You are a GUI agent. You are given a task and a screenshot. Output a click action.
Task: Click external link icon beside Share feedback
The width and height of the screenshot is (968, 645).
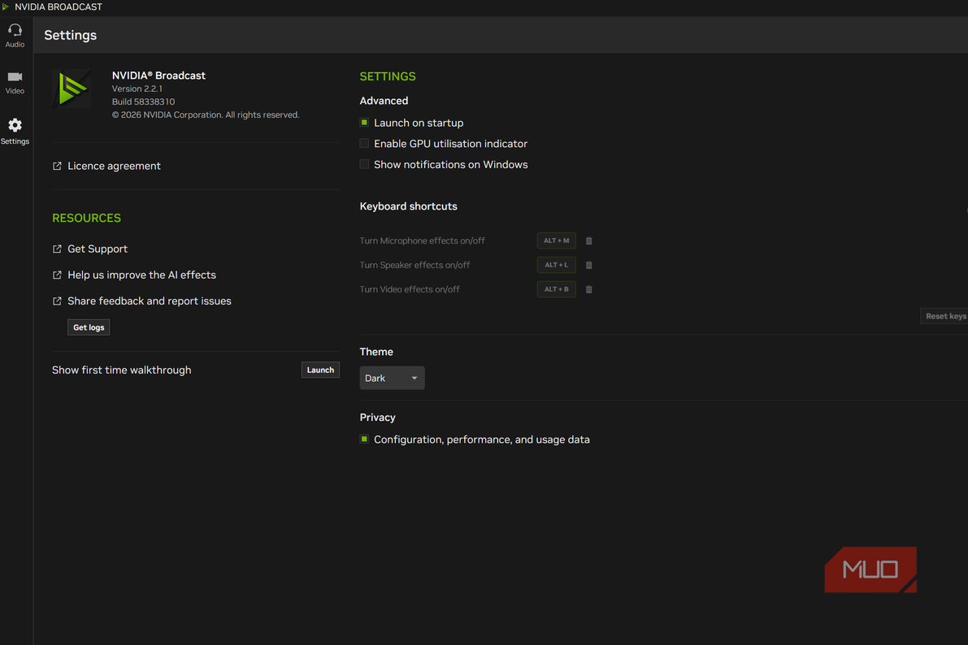point(57,301)
